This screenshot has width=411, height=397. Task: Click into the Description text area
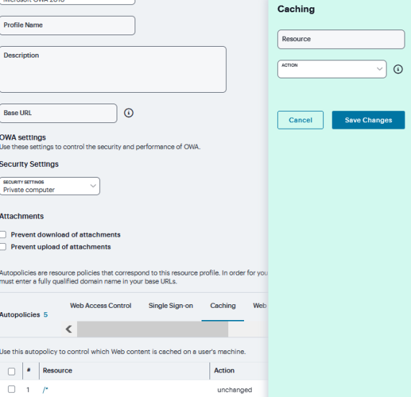113,69
